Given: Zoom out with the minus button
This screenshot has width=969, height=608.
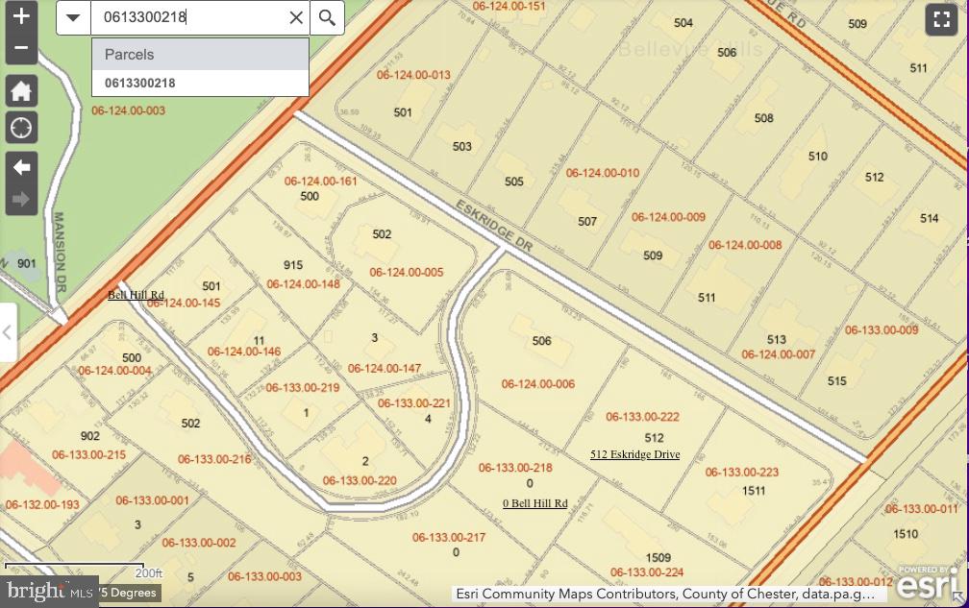Looking at the screenshot, I should tap(21, 48).
